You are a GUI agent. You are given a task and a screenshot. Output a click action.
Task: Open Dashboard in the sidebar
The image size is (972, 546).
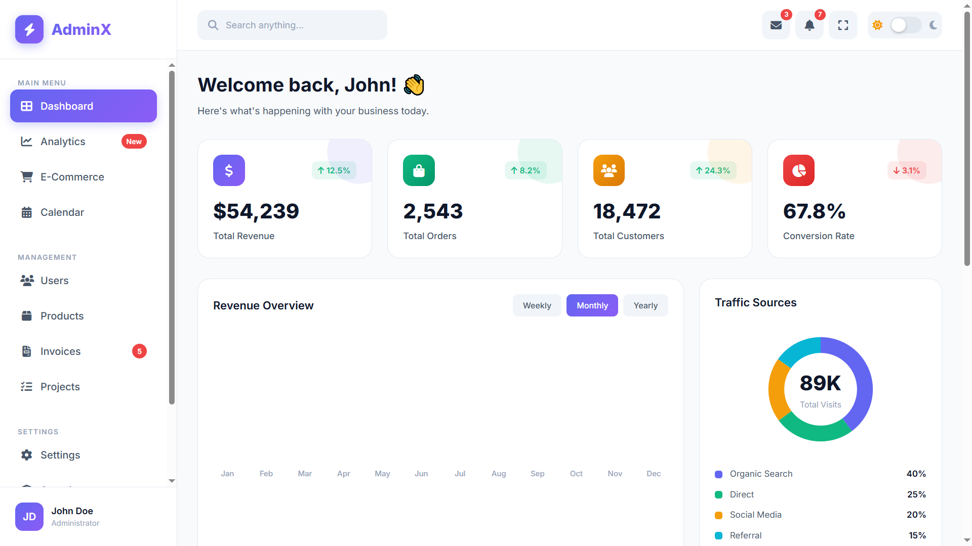tap(84, 106)
